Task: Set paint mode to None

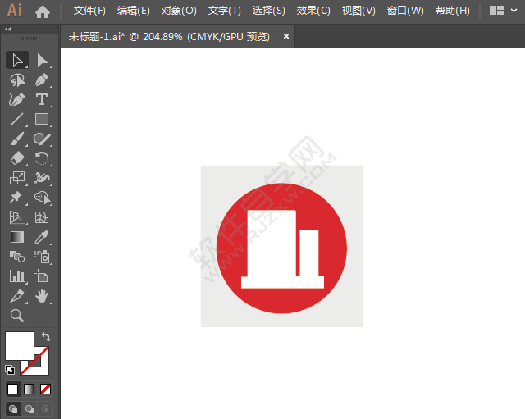Action: (45, 389)
